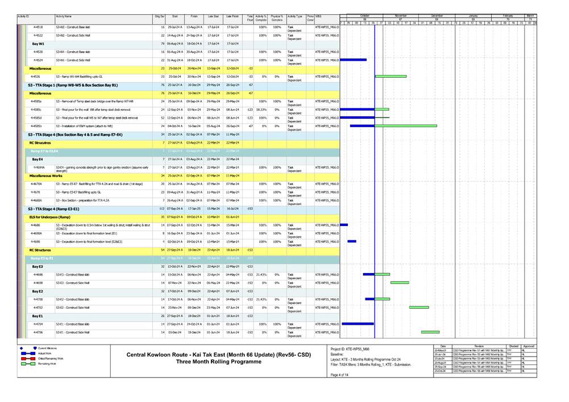Click the Total Float column header
569x402 pixels.
[250, 19]
